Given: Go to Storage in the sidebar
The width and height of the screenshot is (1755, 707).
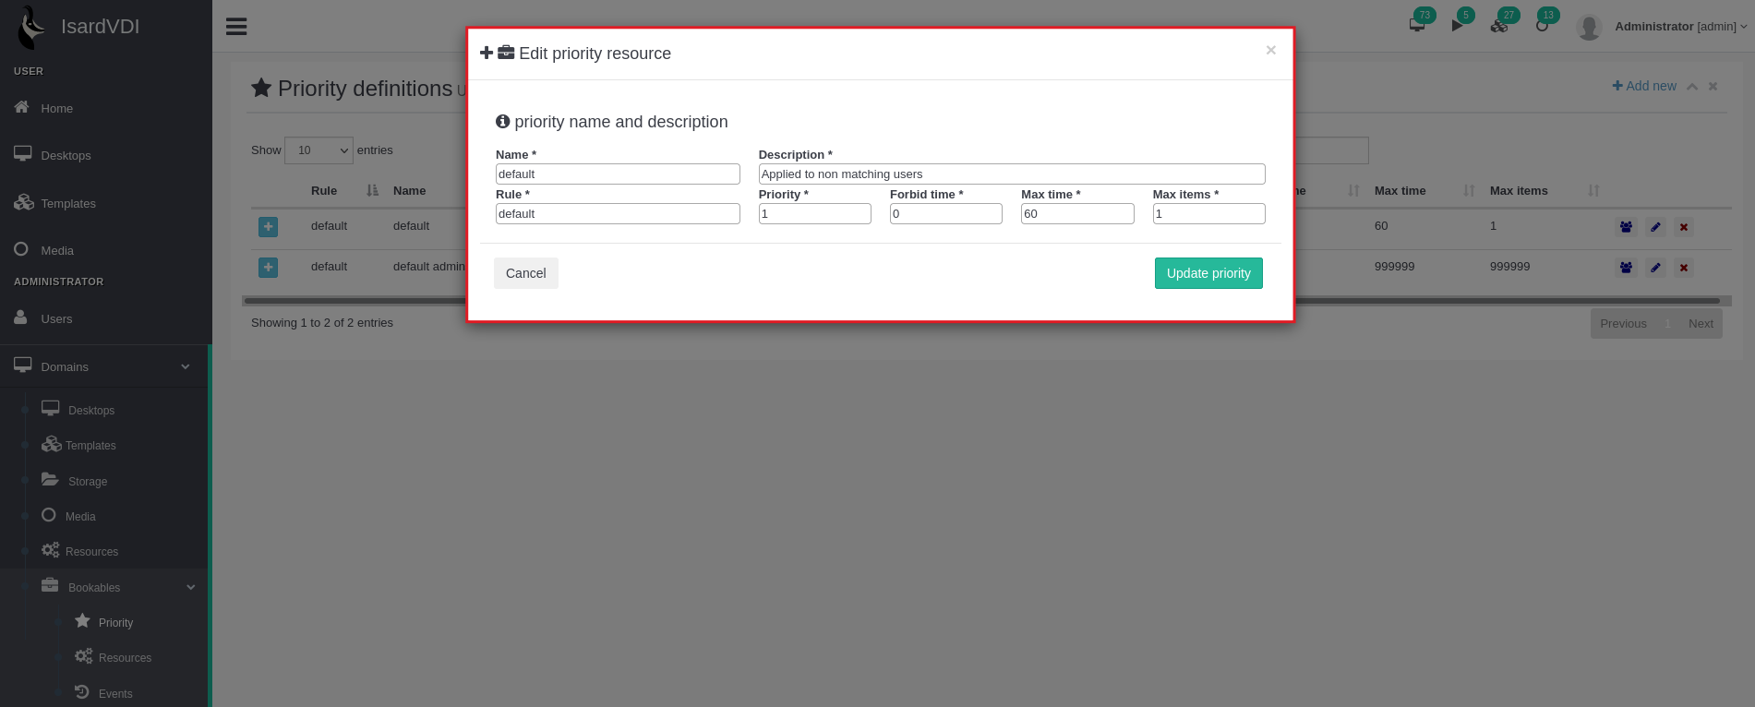Looking at the screenshot, I should click(88, 482).
